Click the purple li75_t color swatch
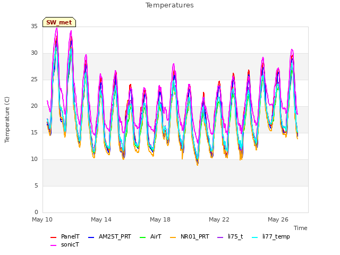 pos(220,237)
